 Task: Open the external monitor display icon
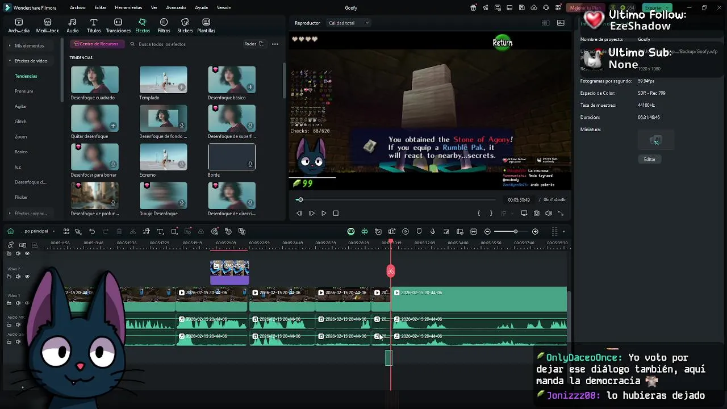524,213
